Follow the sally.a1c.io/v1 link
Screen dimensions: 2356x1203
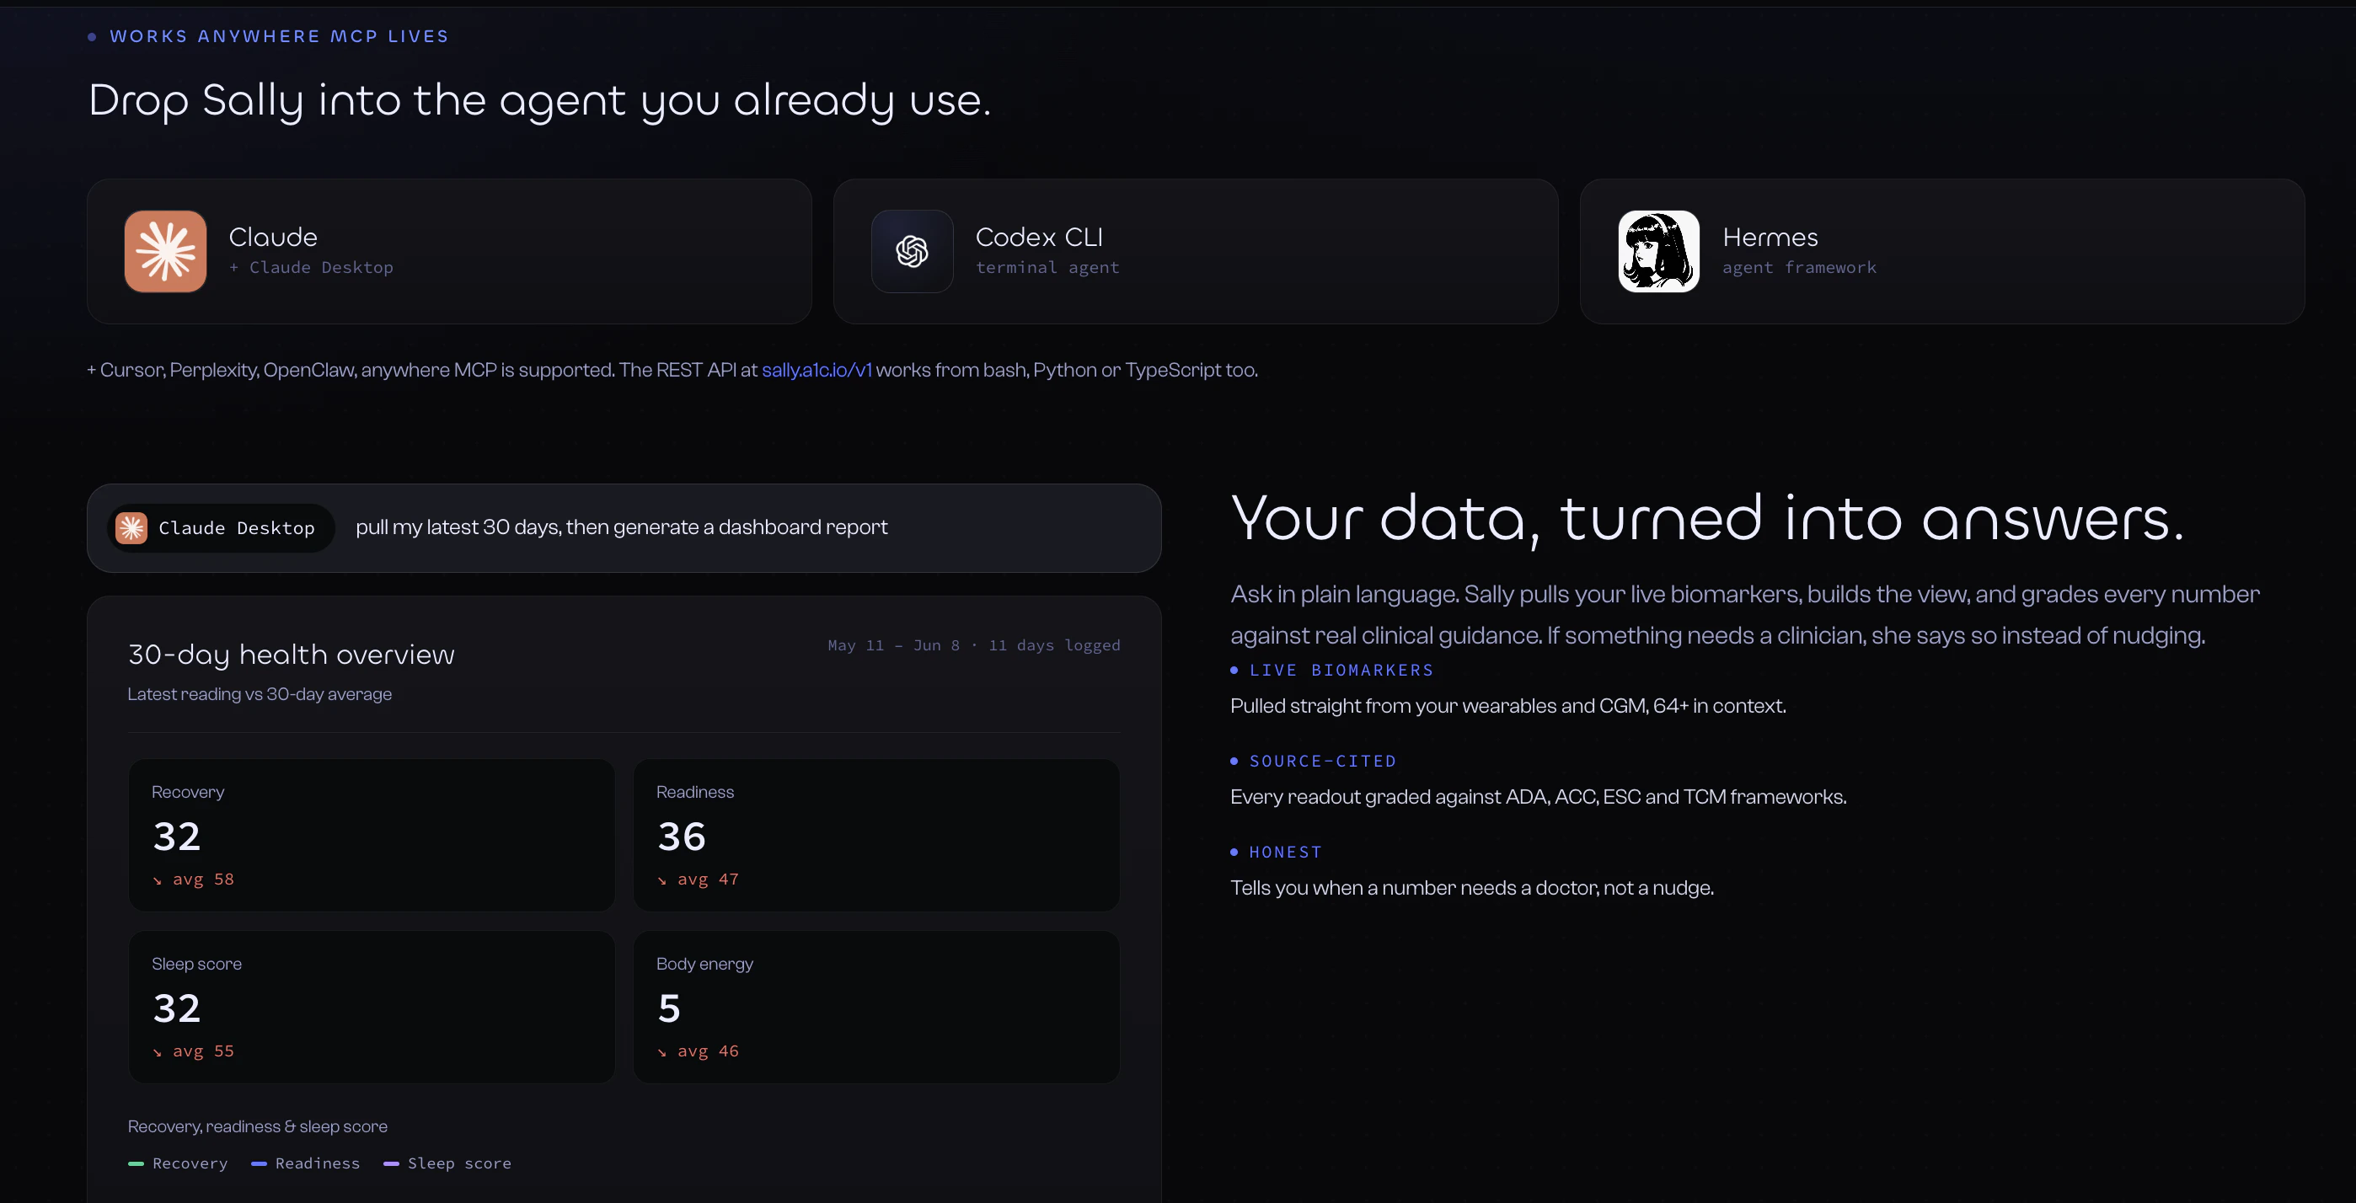tap(817, 370)
